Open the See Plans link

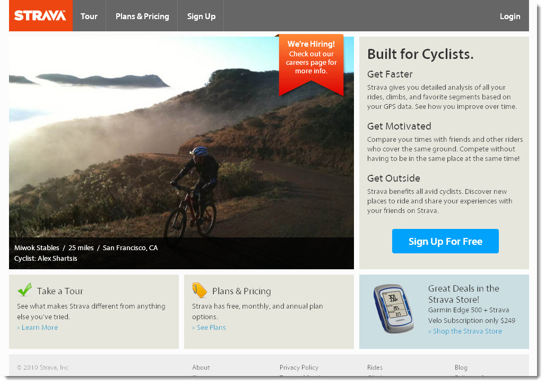coord(211,328)
